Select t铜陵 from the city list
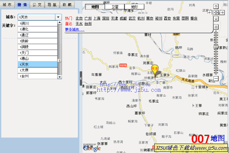229x153 pixels. pyautogui.click(x=38, y=47)
